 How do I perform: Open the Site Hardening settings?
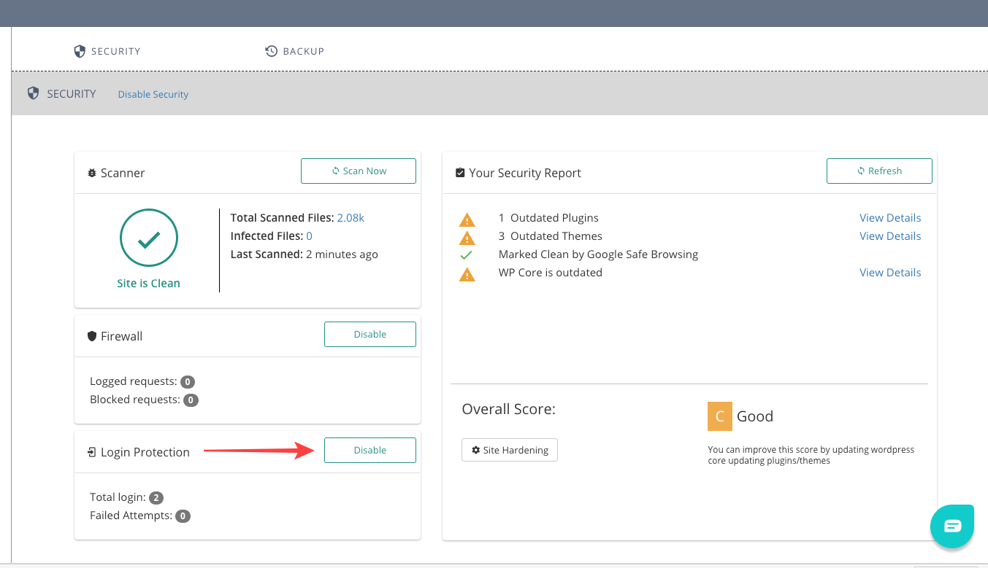510,450
